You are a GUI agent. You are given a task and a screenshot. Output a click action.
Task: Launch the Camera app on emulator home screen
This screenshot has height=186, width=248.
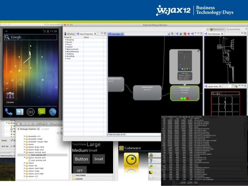point(10,98)
